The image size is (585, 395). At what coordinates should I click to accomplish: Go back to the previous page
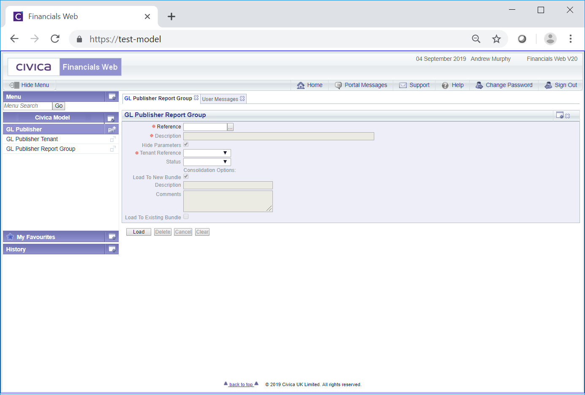point(14,39)
